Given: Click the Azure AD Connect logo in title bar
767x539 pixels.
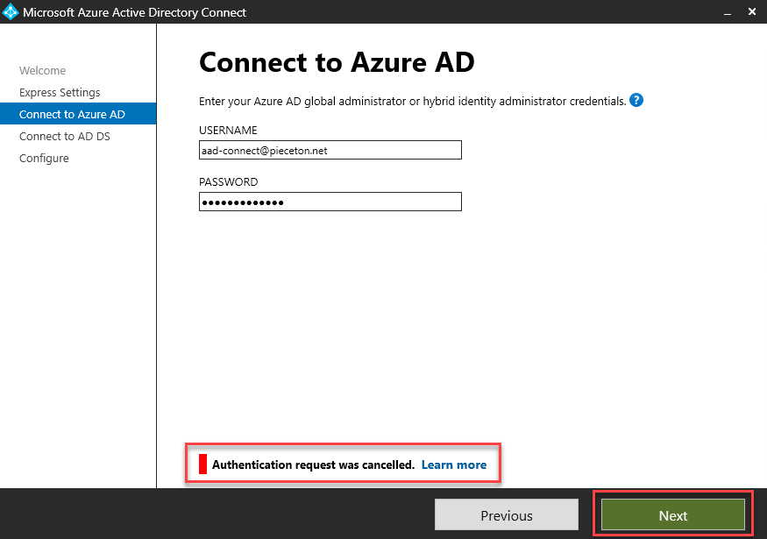Looking at the screenshot, I should [x=11, y=12].
